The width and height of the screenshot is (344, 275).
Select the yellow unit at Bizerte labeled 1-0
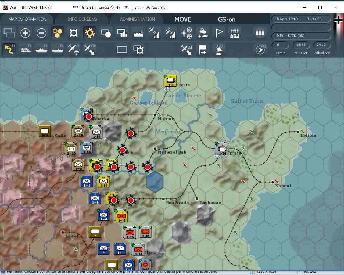[x=171, y=81]
